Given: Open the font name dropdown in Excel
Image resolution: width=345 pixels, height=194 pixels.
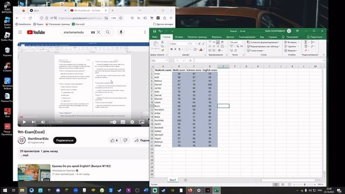Looking at the screenshot, I should tap(188, 44).
